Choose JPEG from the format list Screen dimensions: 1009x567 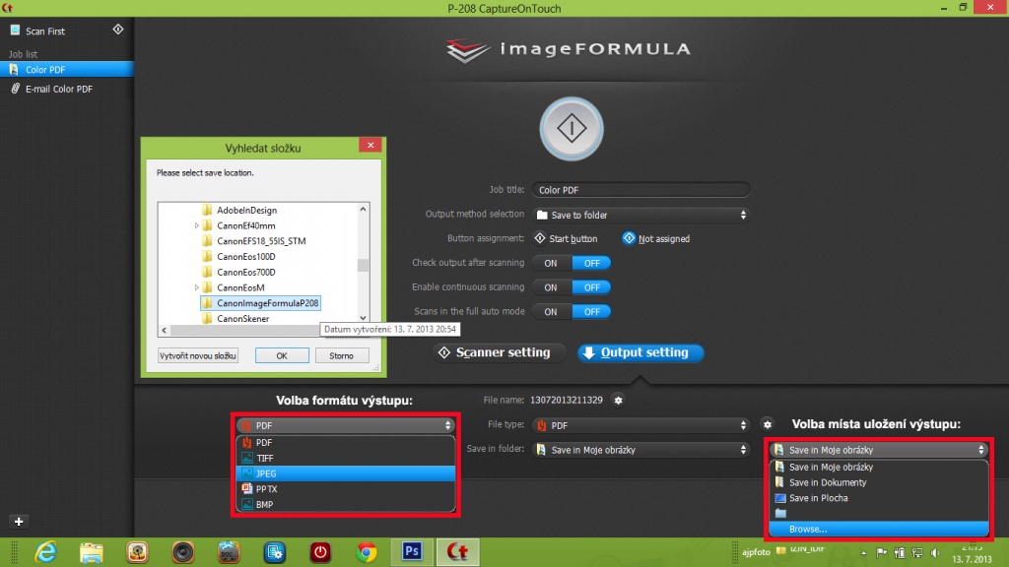pyautogui.click(x=346, y=473)
